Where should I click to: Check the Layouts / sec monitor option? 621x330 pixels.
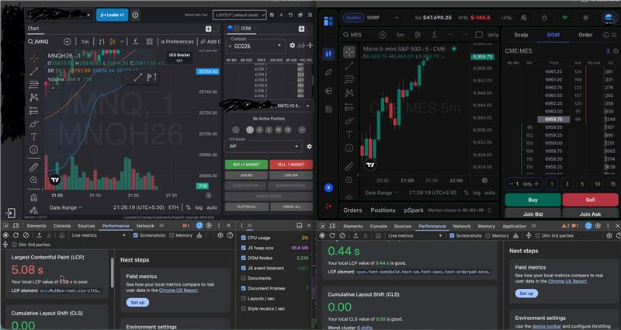click(244, 298)
